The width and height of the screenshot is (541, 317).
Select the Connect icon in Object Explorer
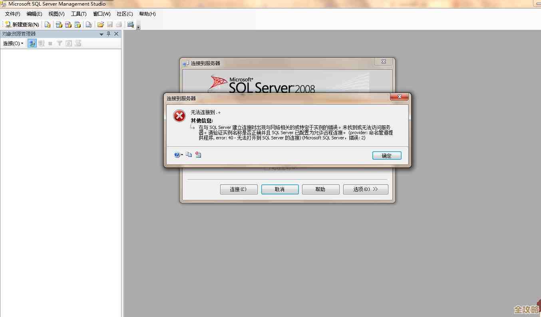32,43
